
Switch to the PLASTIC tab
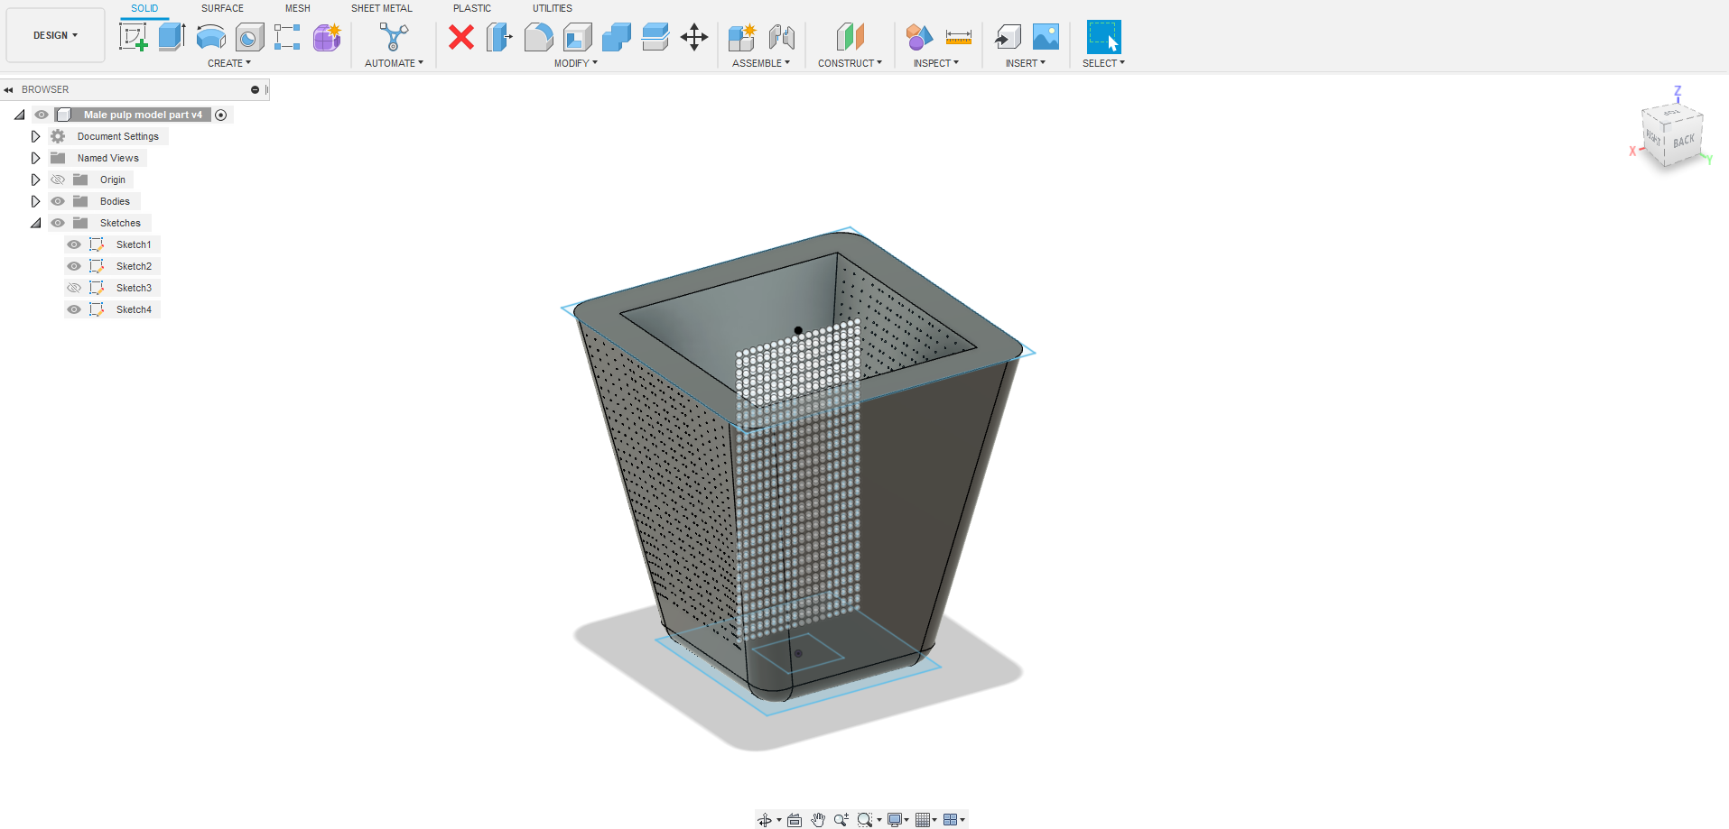[x=472, y=8]
